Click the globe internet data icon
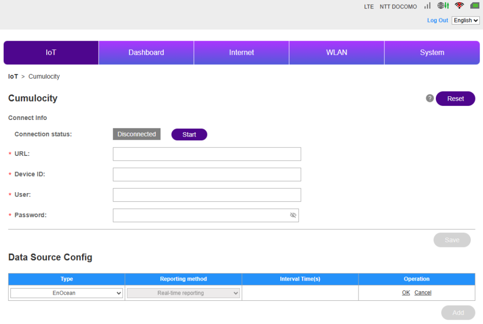483x324 pixels. coord(442,6)
